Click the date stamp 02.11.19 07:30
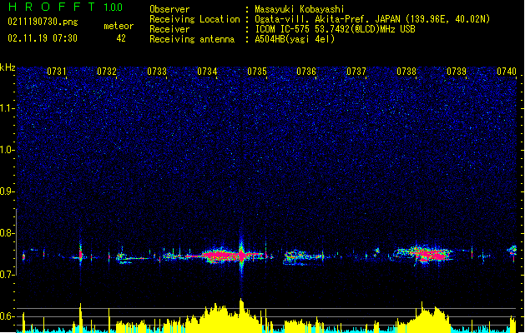 pos(43,38)
